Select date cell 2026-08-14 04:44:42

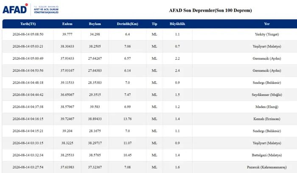tap(28, 95)
